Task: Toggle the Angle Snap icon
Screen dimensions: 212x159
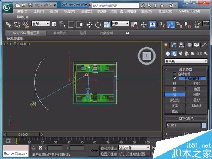Action: coord(171,25)
